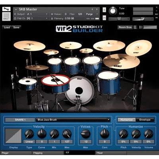Select the small side snare at far left
Image resolution: width=159 pixels, height=159 pixels.
click(x=27, y=84)
